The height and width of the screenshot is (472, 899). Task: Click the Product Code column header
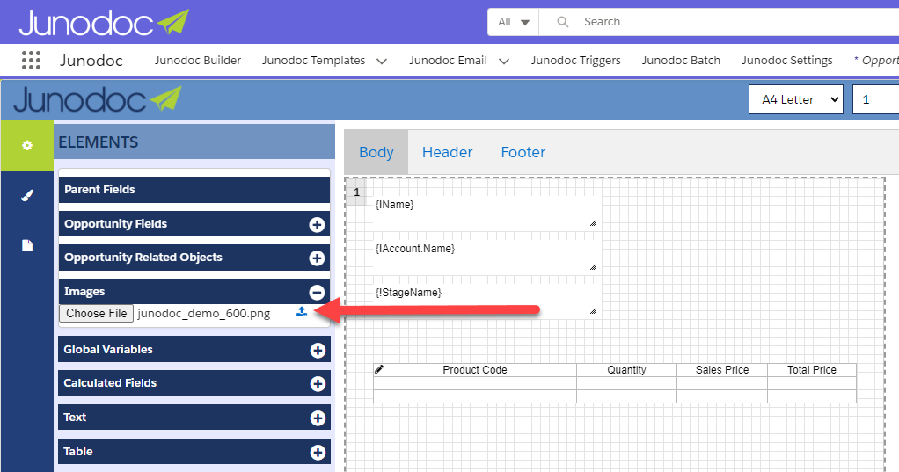[x=475, y=370]
